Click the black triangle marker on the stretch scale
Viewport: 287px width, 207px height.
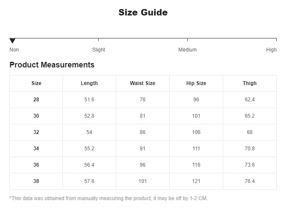click(12, 41)
